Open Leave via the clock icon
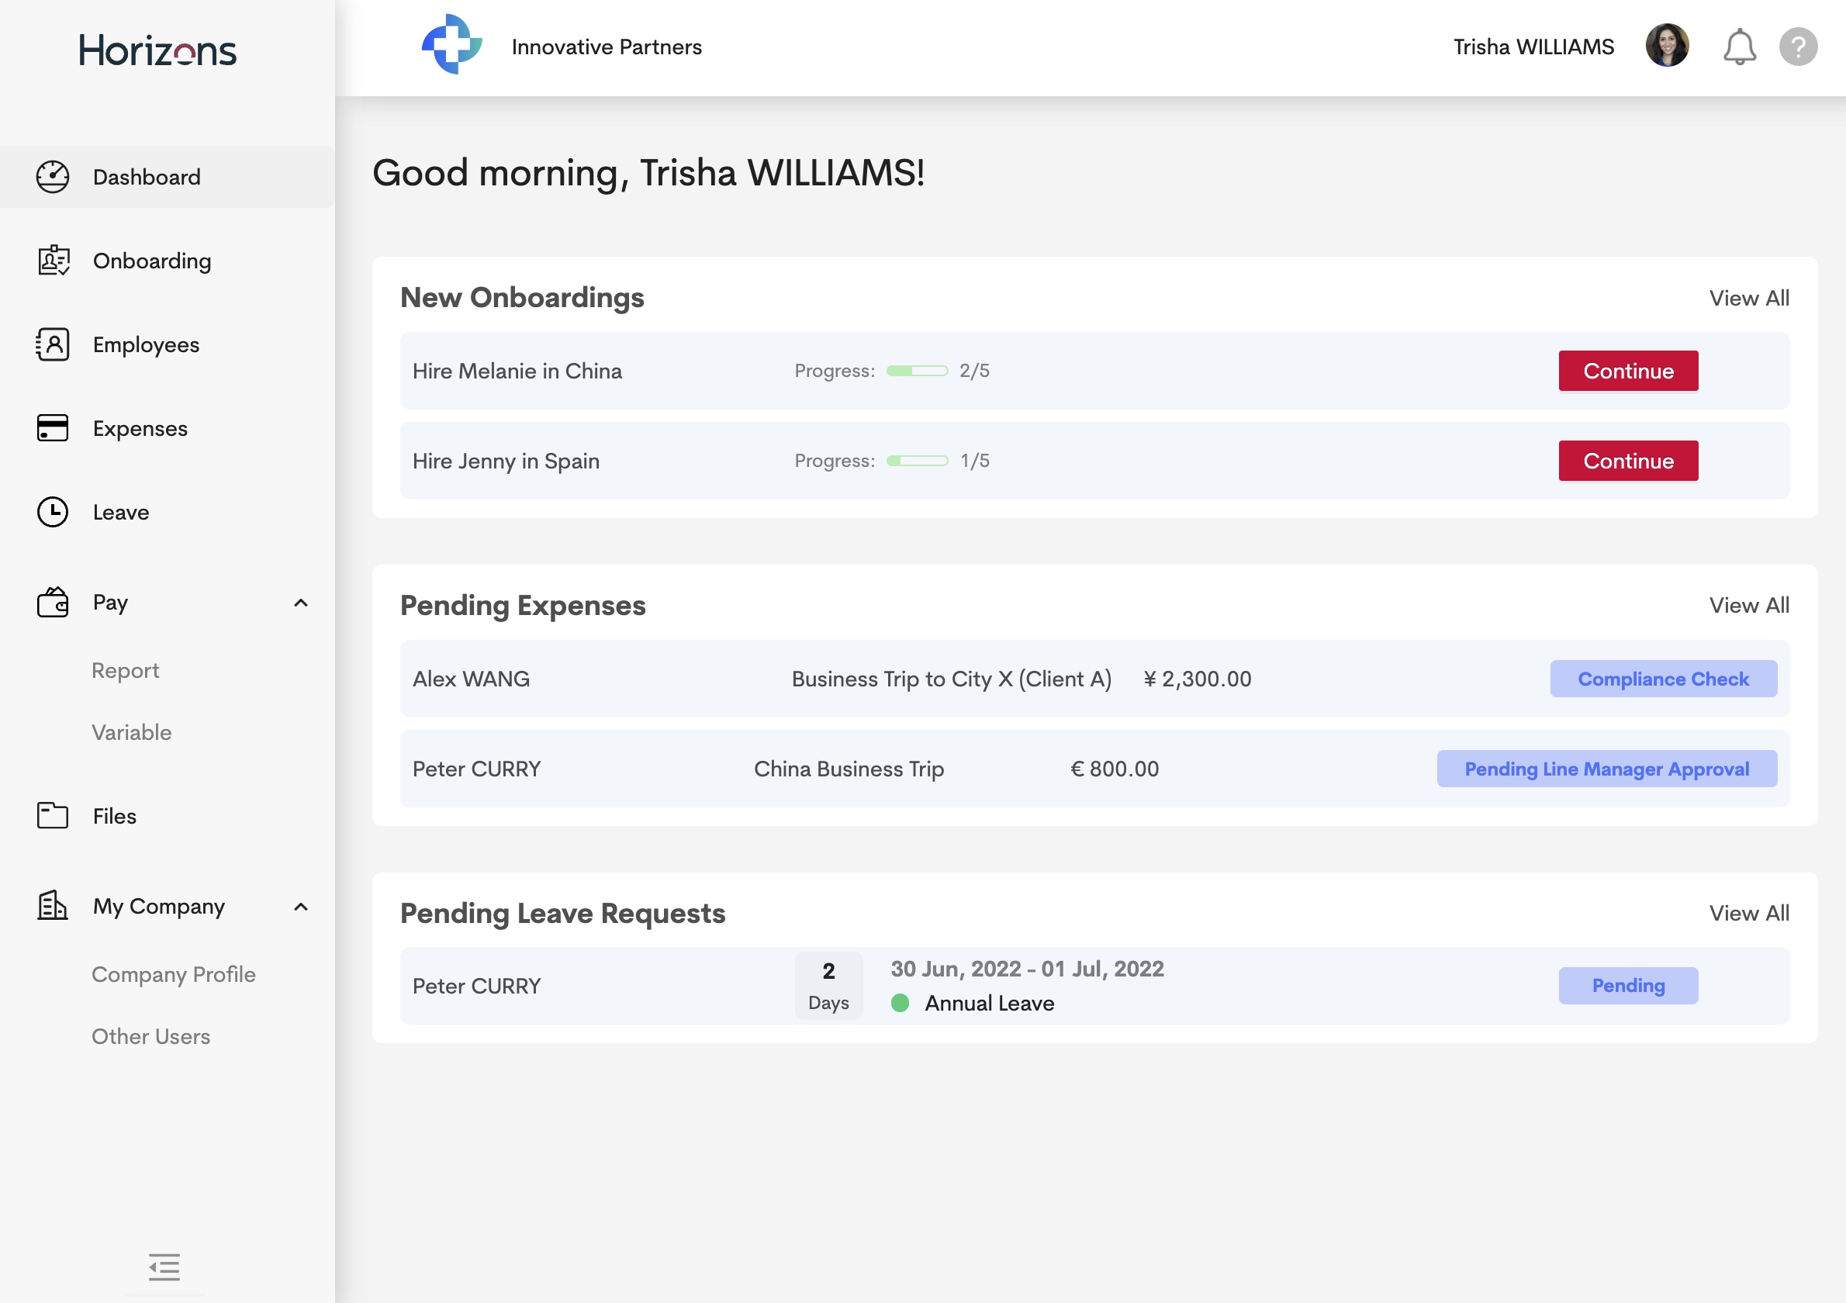This screenshot has height=1303, width=1846. pyautogui.click(x=51, y=512)
